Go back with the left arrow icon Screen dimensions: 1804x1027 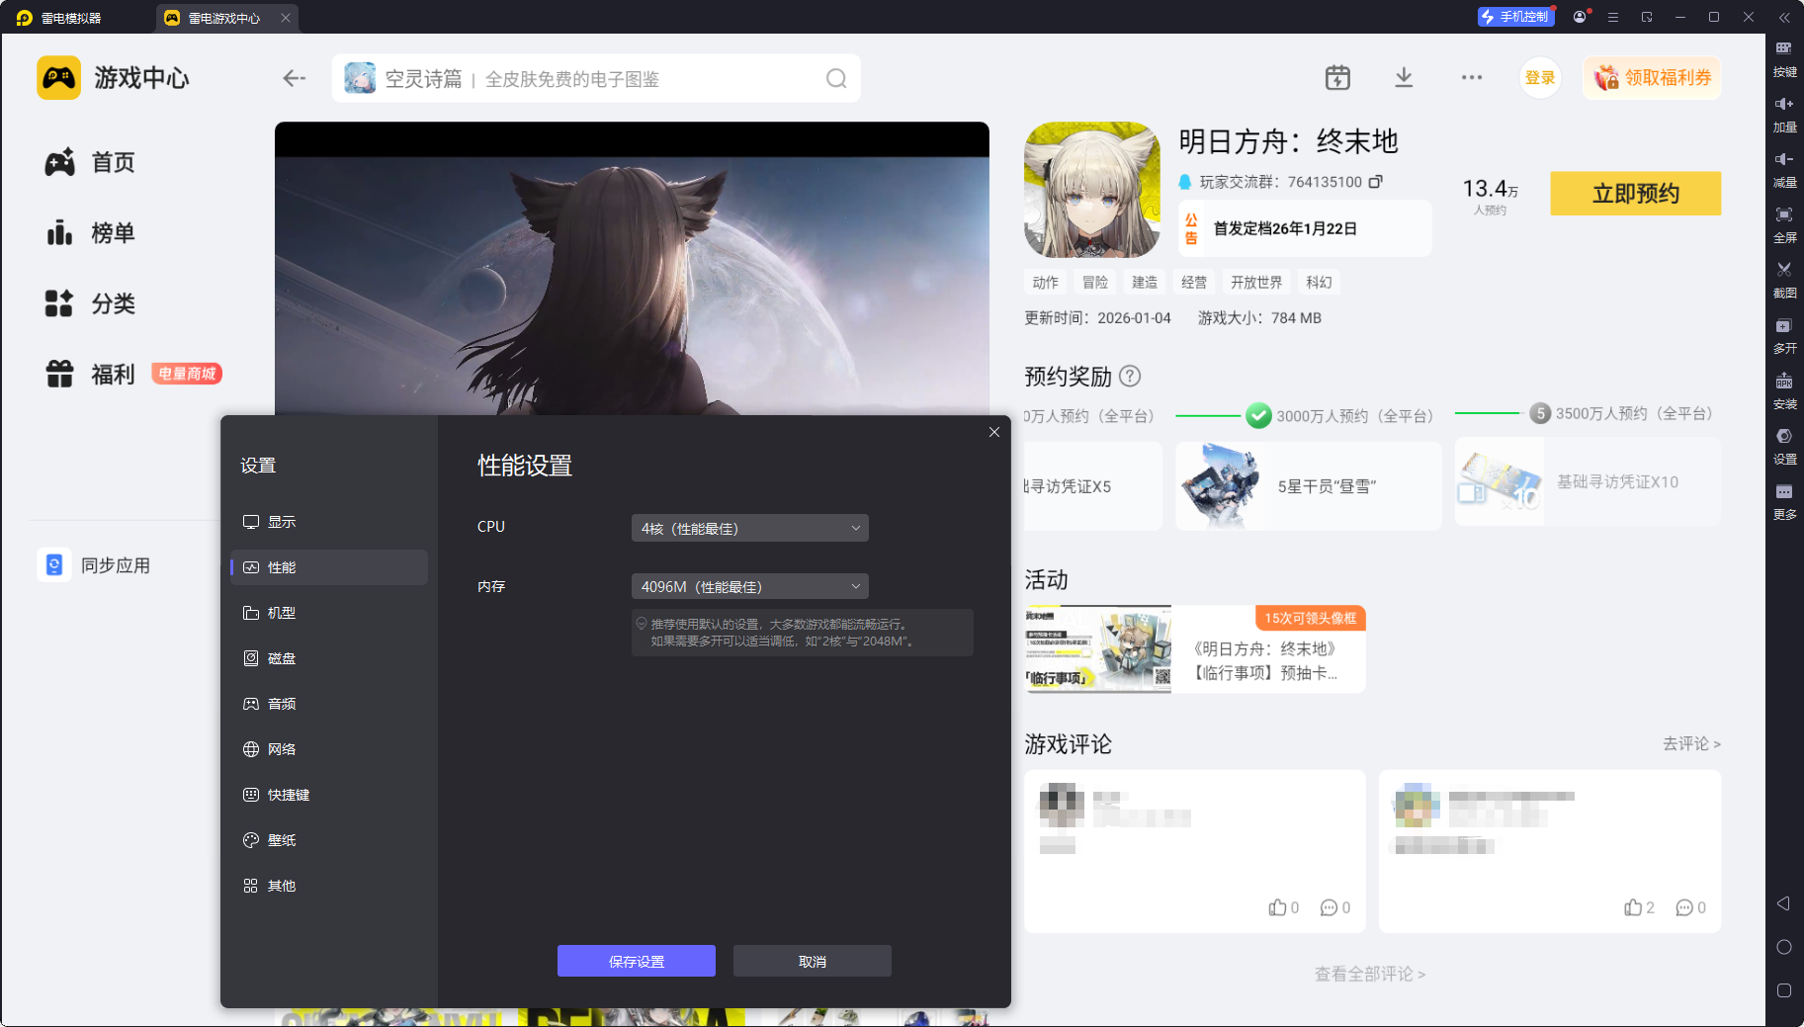click(294, 78)
